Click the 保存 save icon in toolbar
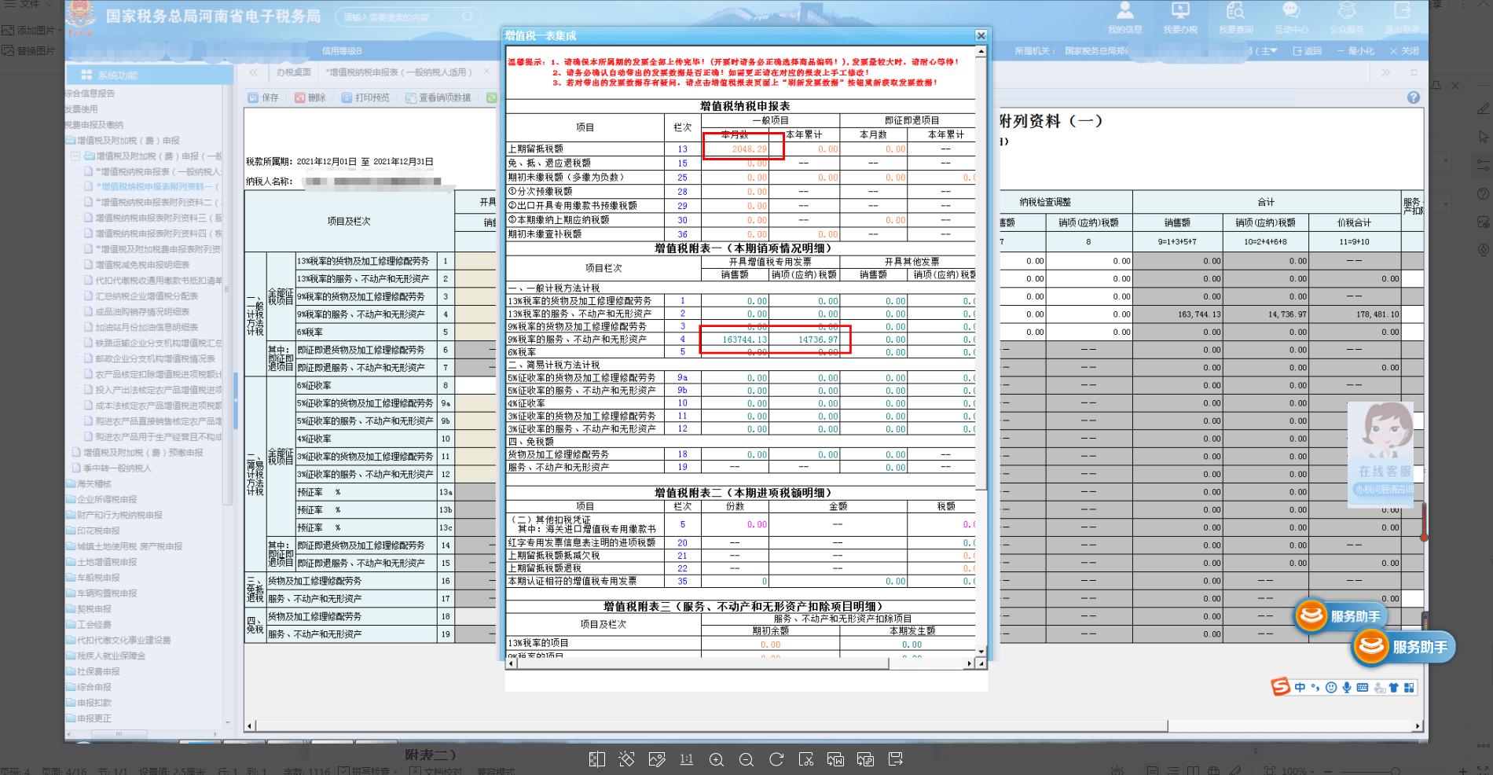Viewport: 1493px width, 775px height. (263, 98)
